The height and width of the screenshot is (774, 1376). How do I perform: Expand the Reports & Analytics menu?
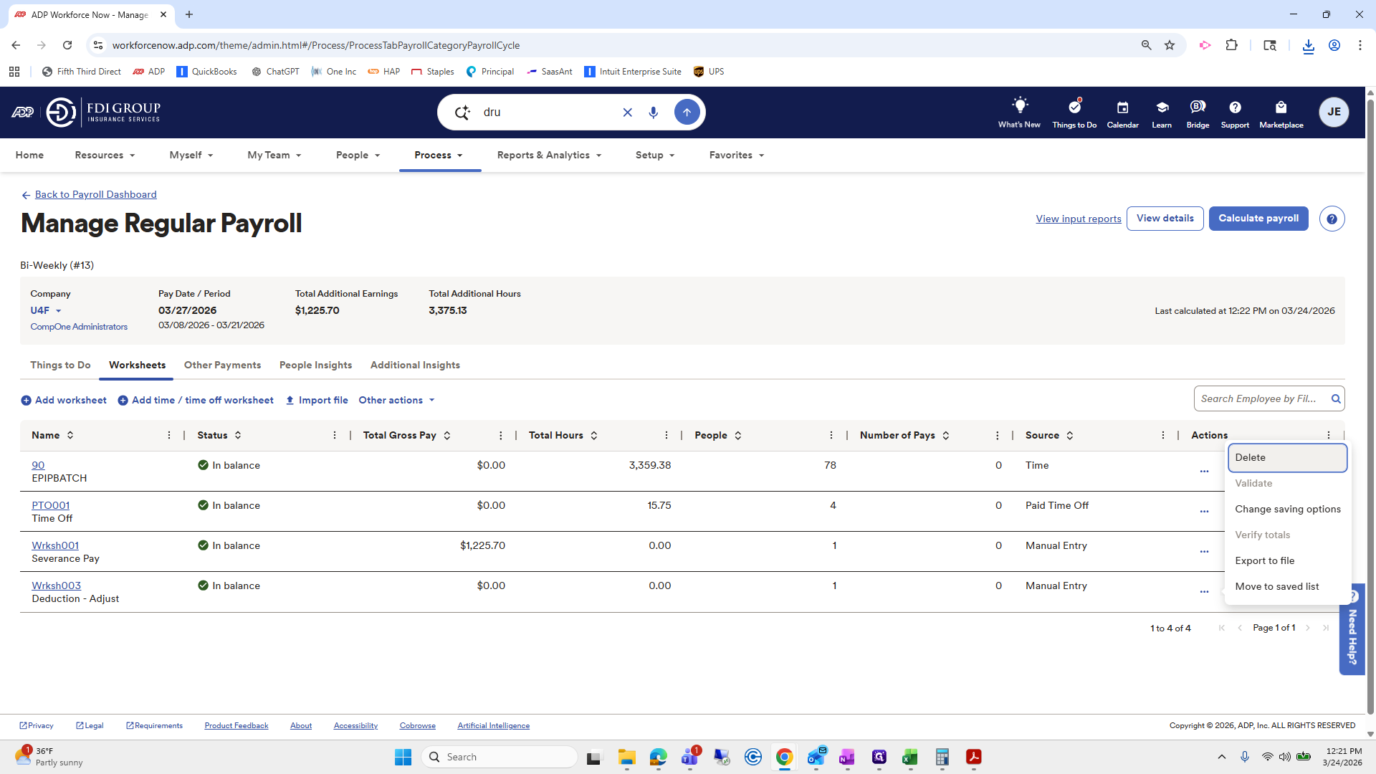click(x=549, y=155)
